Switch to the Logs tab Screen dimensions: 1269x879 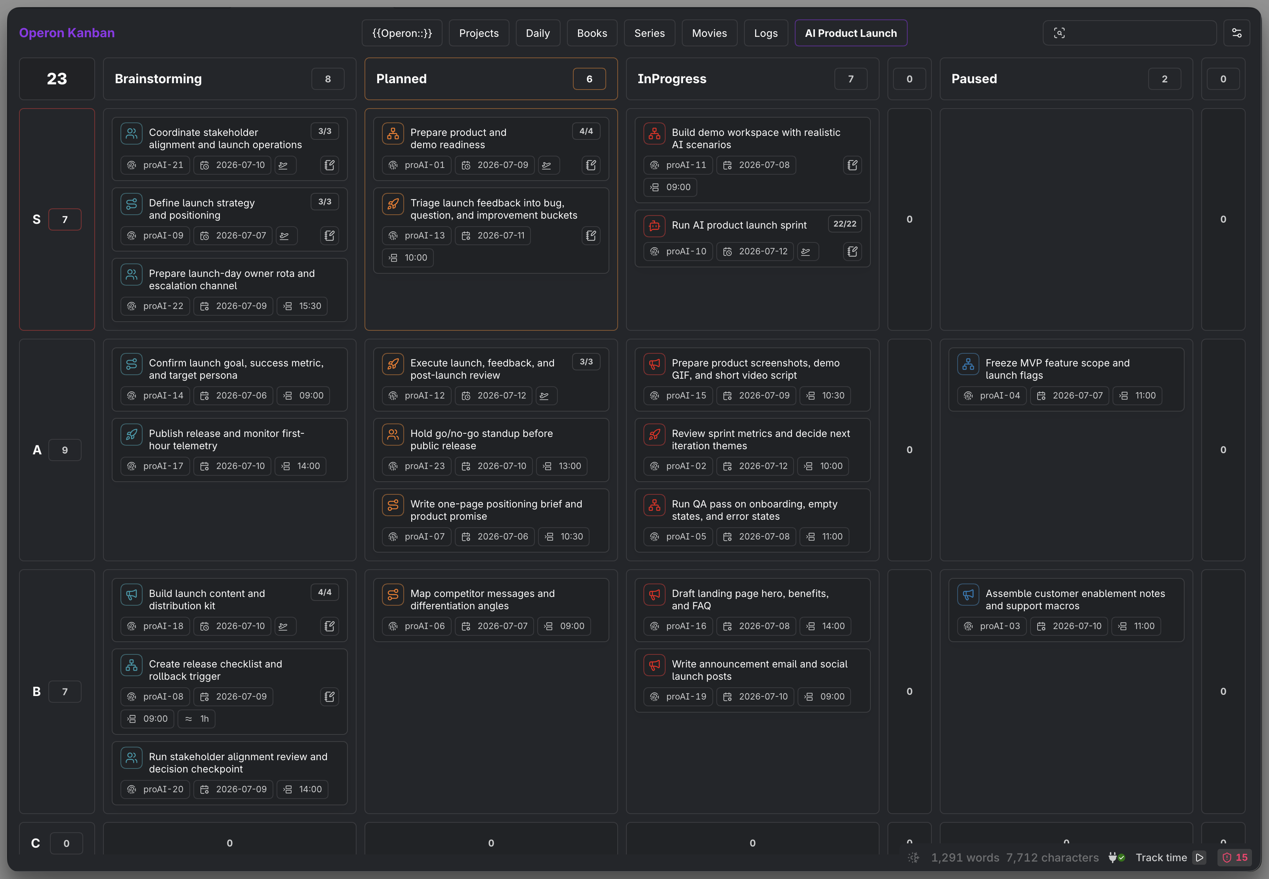click(x=765, y=33)
